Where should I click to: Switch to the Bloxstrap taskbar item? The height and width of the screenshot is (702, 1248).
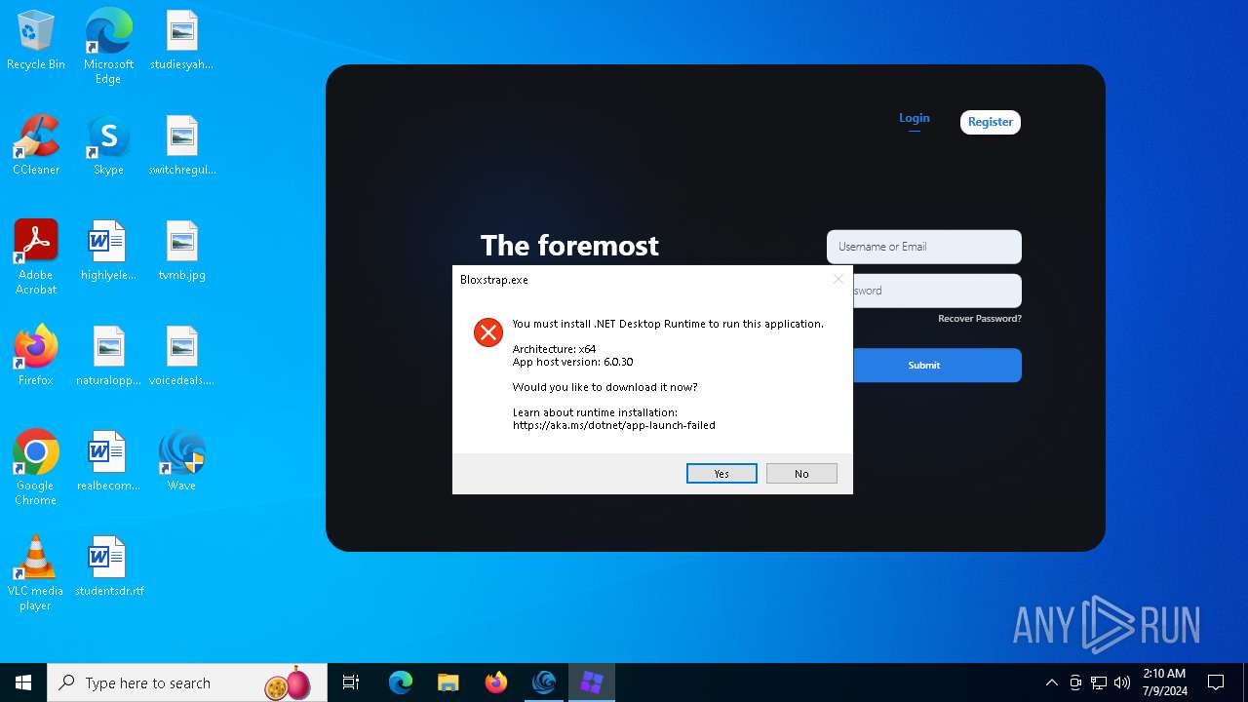pos(592,682)
